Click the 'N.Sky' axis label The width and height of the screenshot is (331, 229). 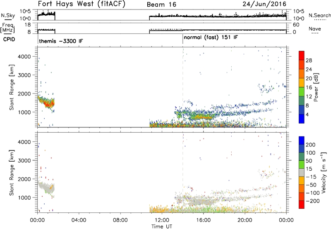[x=8, y=15]
